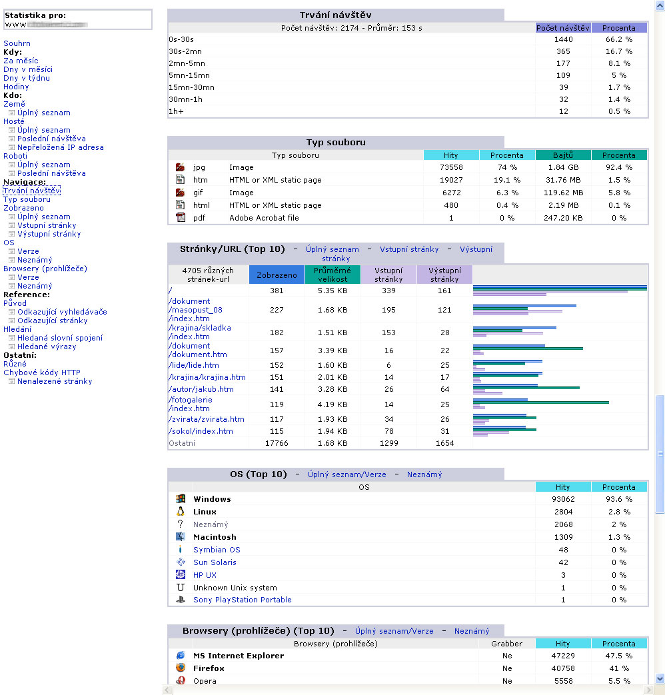Open Odkazující vyhledávače under Původ
This screenshot has width=665, height=695.
point(62,312)
